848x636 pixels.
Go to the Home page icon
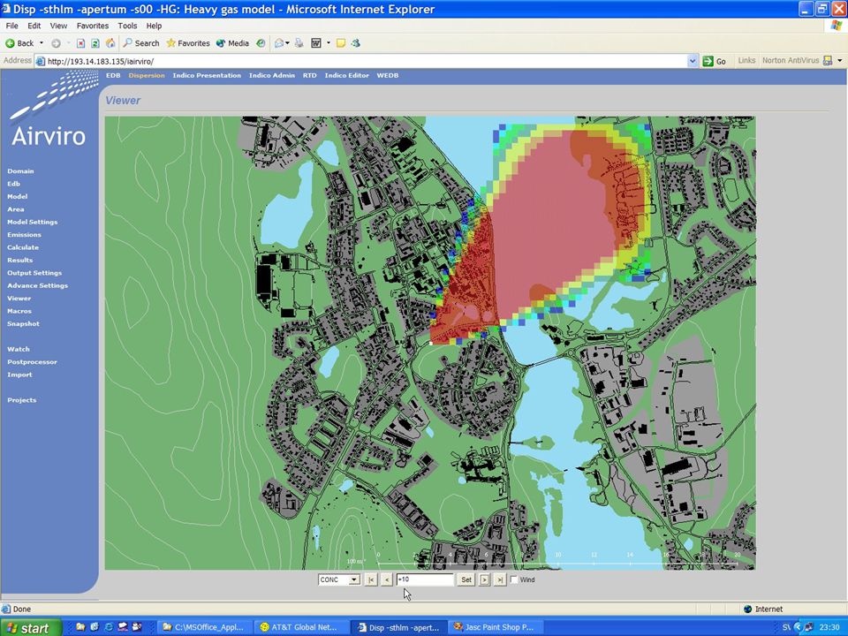tap(110, 43)
